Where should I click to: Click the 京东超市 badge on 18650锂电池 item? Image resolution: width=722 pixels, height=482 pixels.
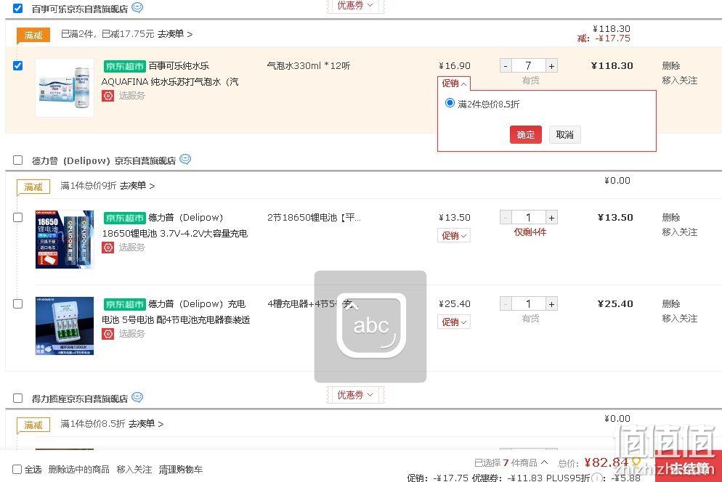124,218
